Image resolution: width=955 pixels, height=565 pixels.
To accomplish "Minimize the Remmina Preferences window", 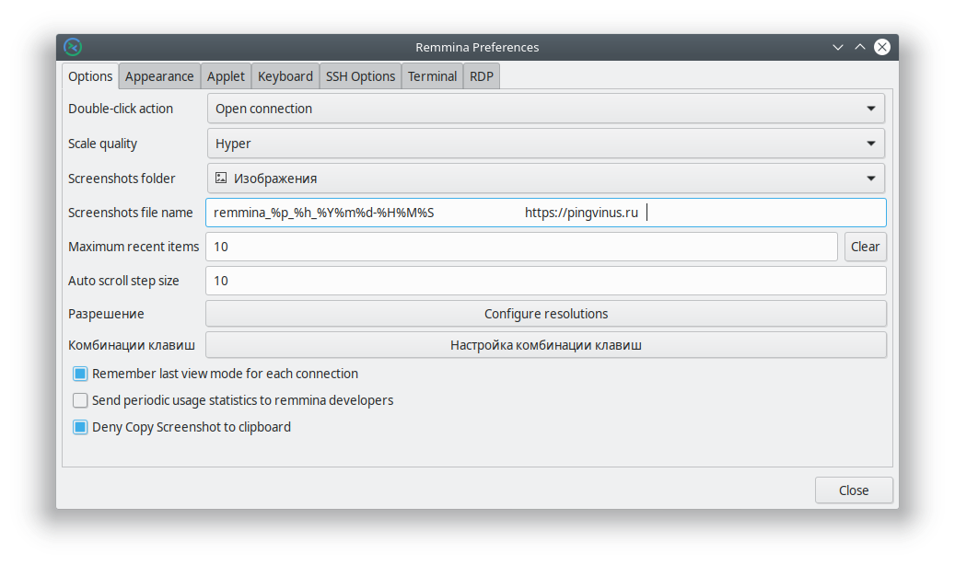I will click(837, 47).
